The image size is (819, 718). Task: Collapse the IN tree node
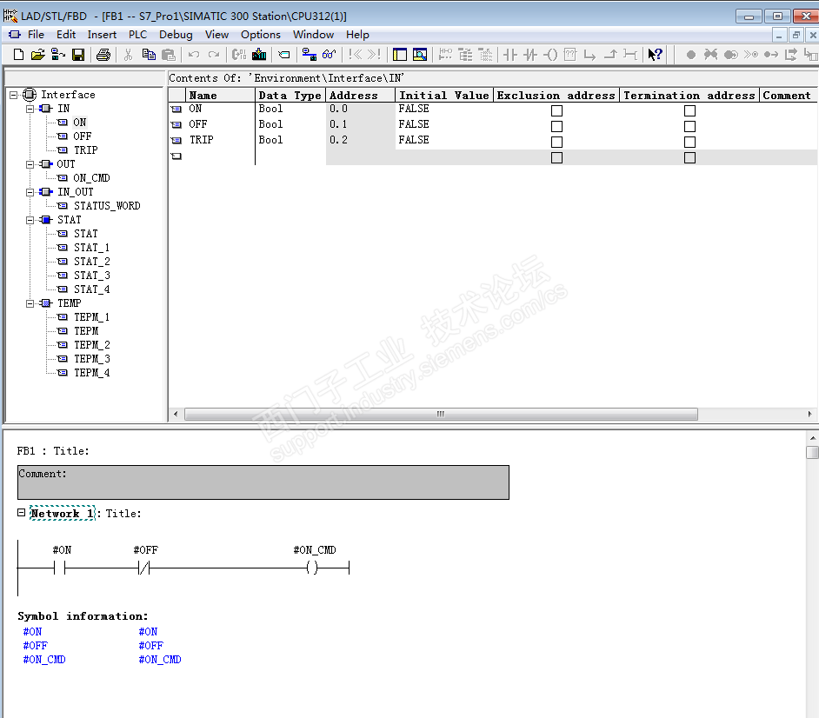tap(30, 109)
